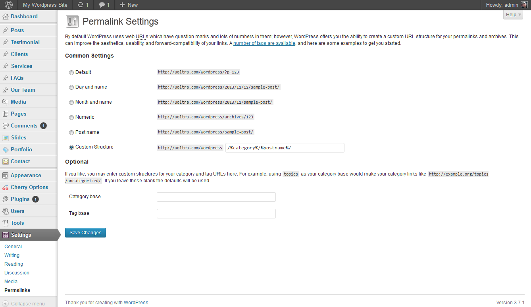531x307 pixels.
Task: Choose the Month and name radio option
Action: (71, 102)
